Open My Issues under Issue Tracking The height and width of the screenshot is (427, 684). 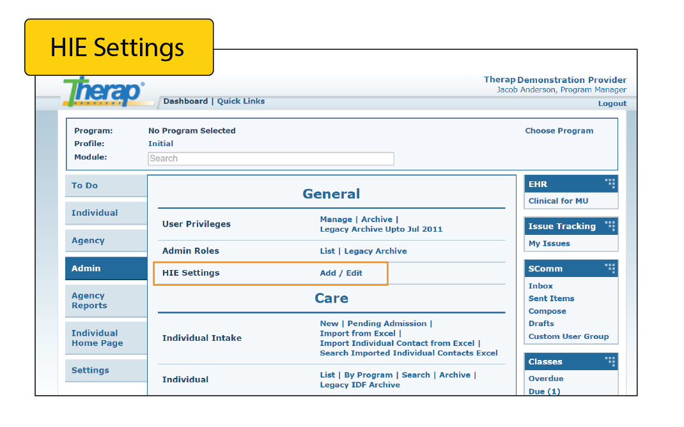coord(548,244)
